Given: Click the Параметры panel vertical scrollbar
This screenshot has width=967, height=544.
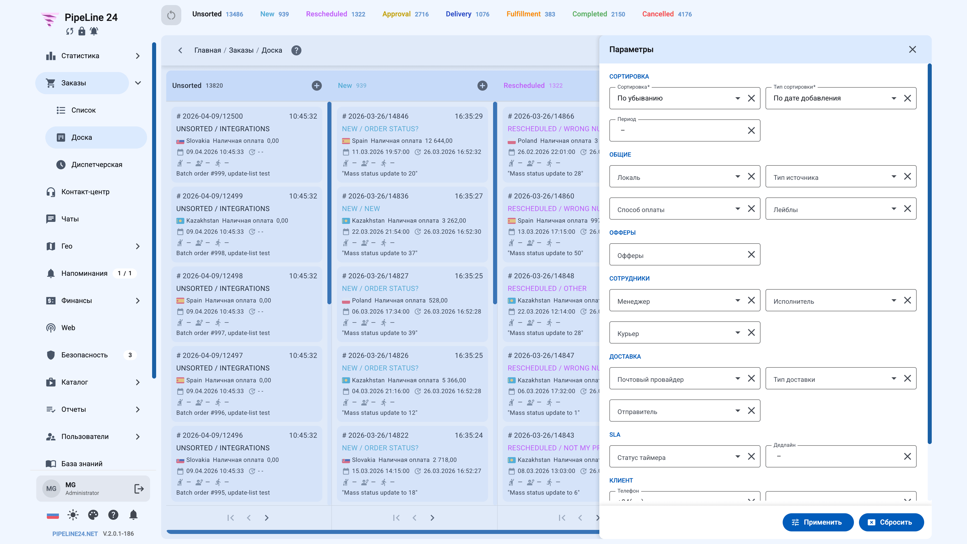Looking at the screenshot, I should (929, 254).
